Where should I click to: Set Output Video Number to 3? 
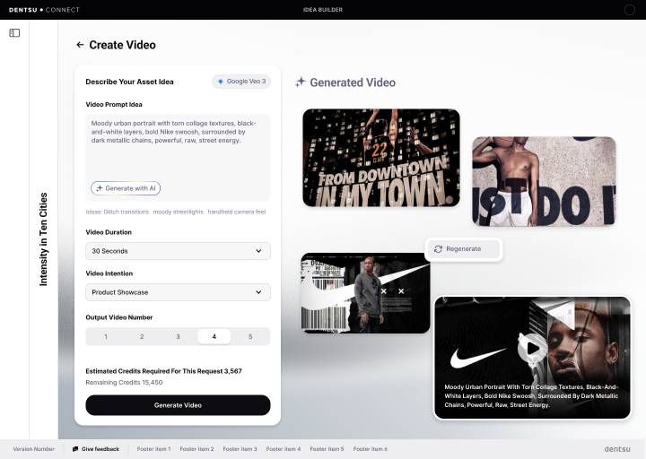click(x=178, y=336)
